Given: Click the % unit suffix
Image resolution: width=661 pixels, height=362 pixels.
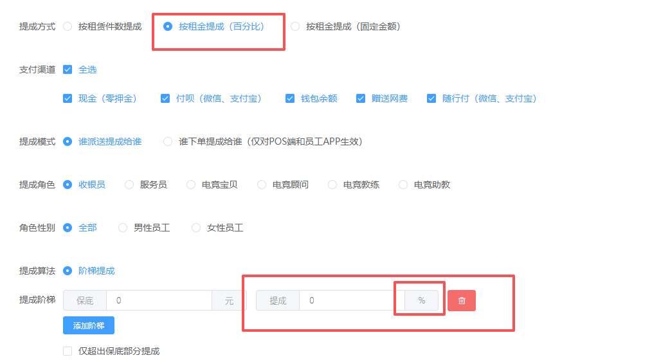Looking at the screenshot, I should tap(421, 300).
